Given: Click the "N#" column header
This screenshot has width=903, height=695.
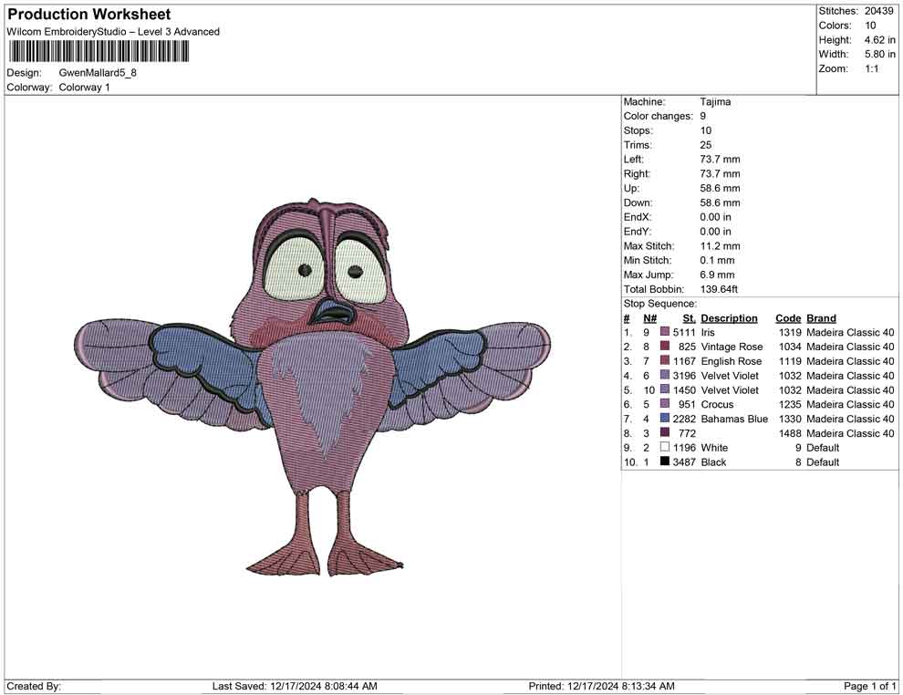Looking at the screenshot, I should [x=649, y=317].
